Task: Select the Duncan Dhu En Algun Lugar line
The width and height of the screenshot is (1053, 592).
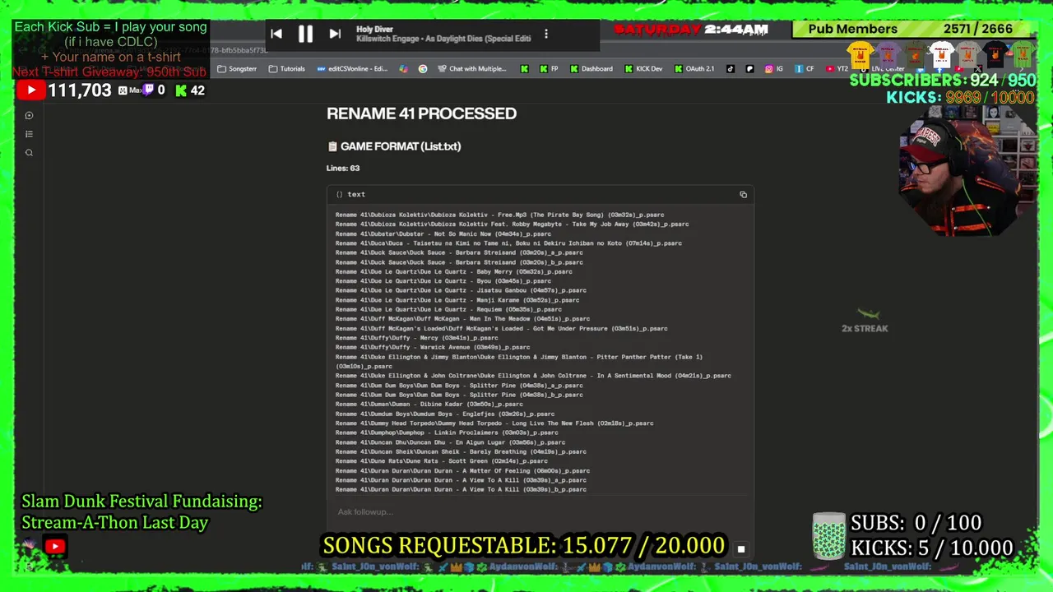Action: [x=450, y=442]
